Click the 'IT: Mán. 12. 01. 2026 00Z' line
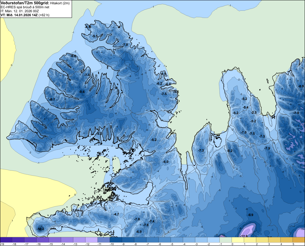This screenshot has width=305, height=246. click(20, 11)
